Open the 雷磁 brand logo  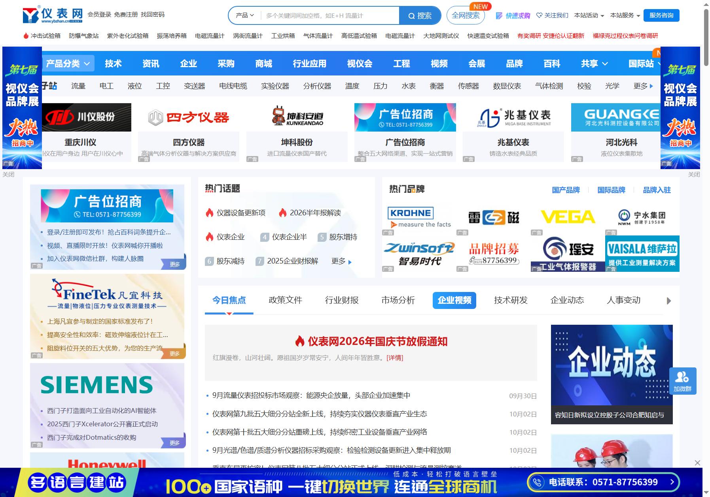(x=494, y=218)
